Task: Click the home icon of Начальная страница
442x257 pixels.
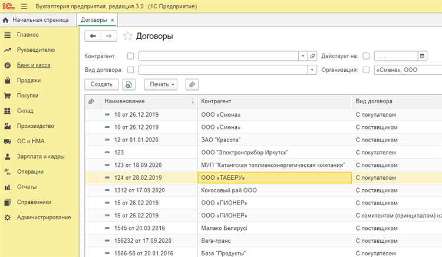Action: [6, 20]
